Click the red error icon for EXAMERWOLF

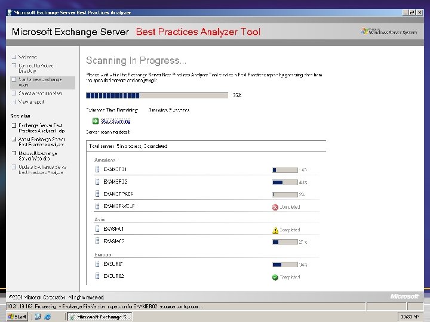(x=275, y=208)
